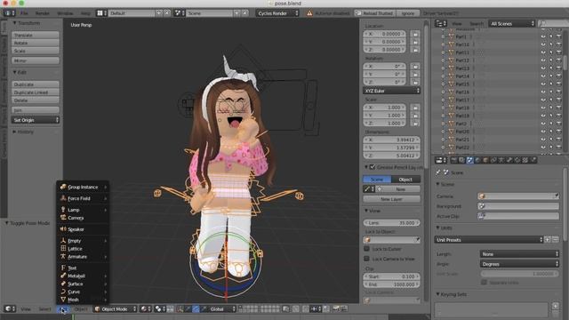Toggle Grease Pencil Layers checkbox
Screen dimensions: 569x320
(373, 167)
